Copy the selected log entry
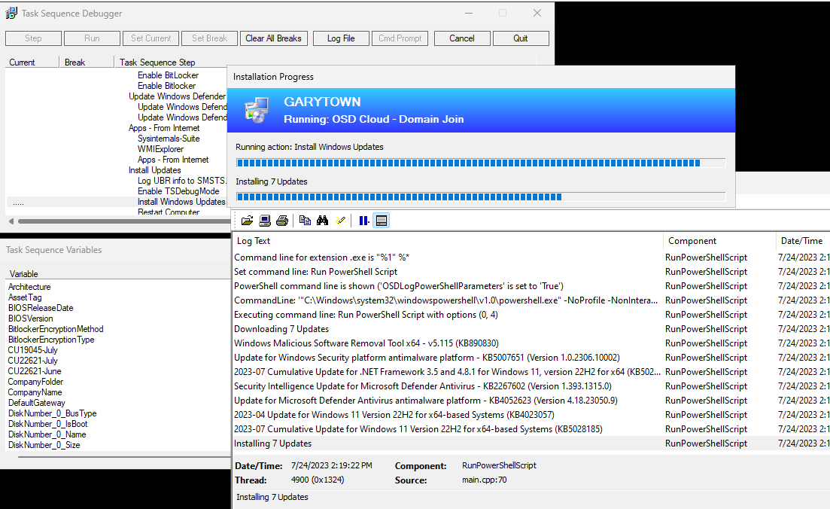 [x=304, y=220]
